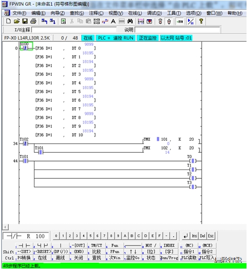This screenshot has height=269, width=247.
Task: Click the PG转换 function key
Action: [24, 258]
